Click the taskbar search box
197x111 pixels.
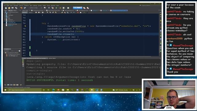click(25, 90)
